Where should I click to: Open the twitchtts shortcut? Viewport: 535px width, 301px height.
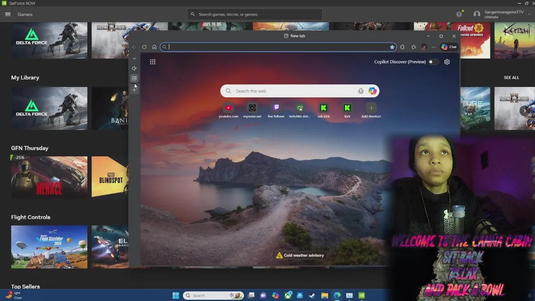[300, 110]
